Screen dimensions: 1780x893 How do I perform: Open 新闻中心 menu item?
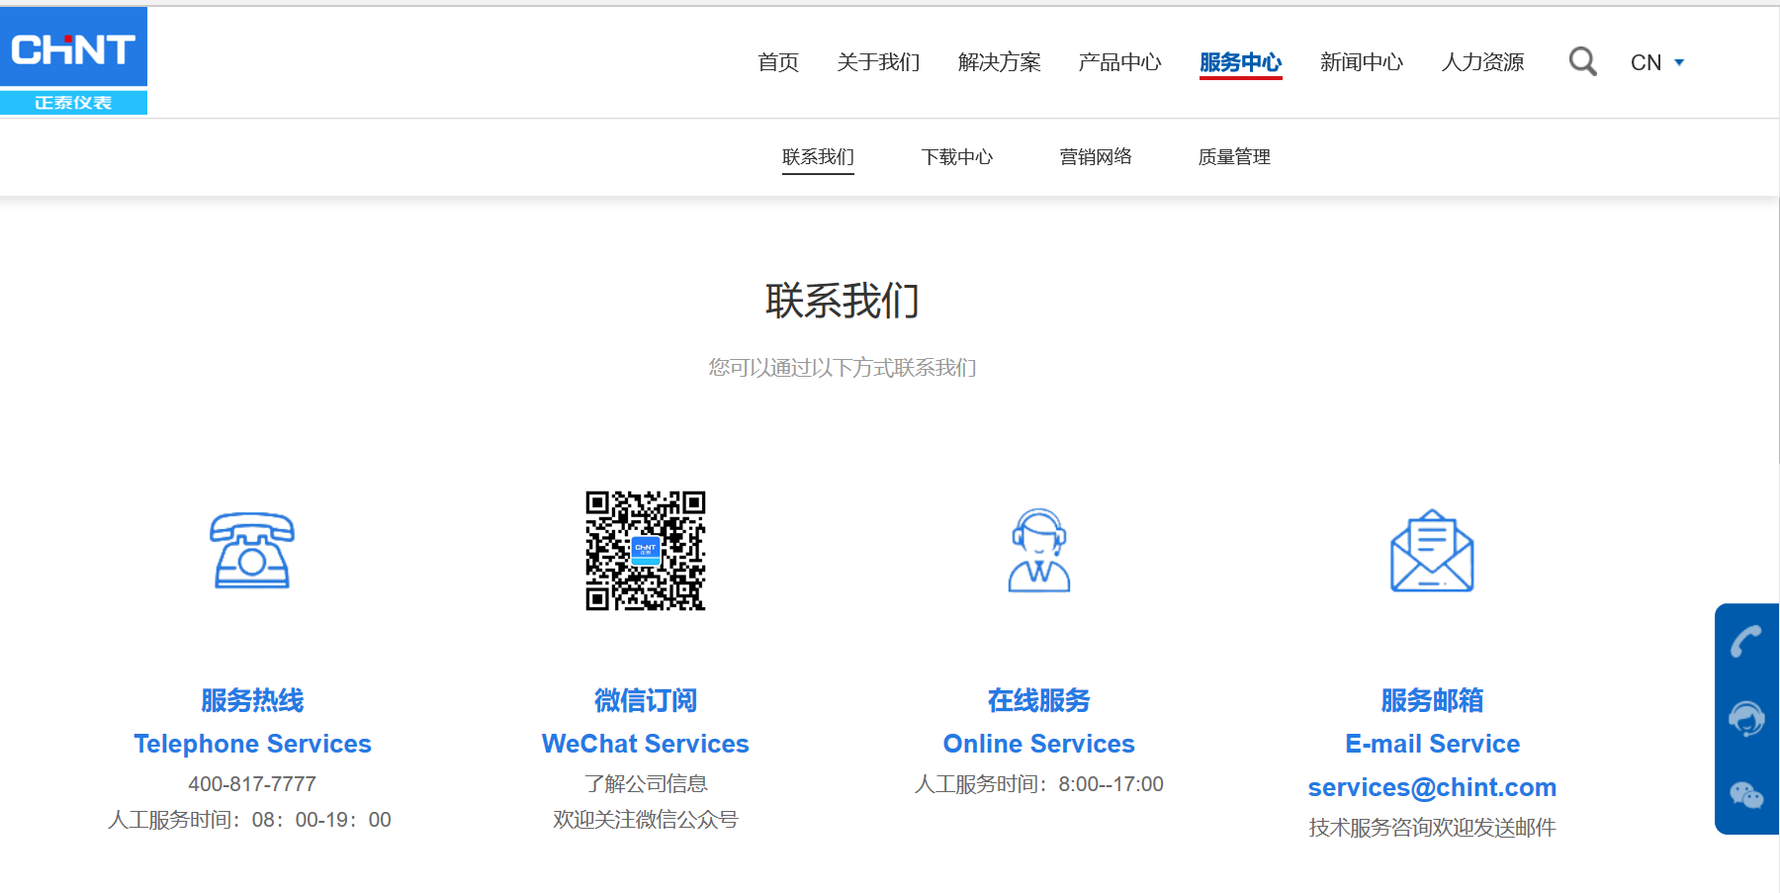click(x=1361, y=62)
